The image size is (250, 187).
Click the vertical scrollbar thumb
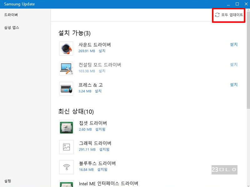tap(248, 60)
